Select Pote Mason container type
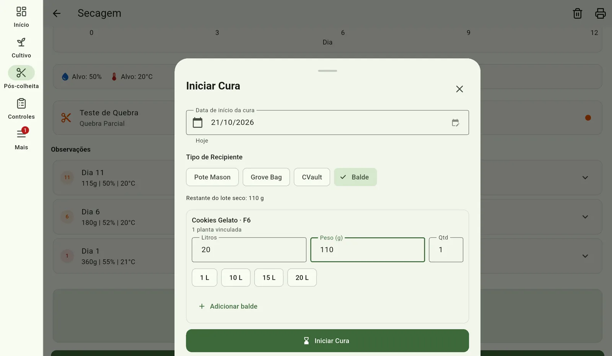The height and width of the screenshot is (356, 612). [212, 177]
